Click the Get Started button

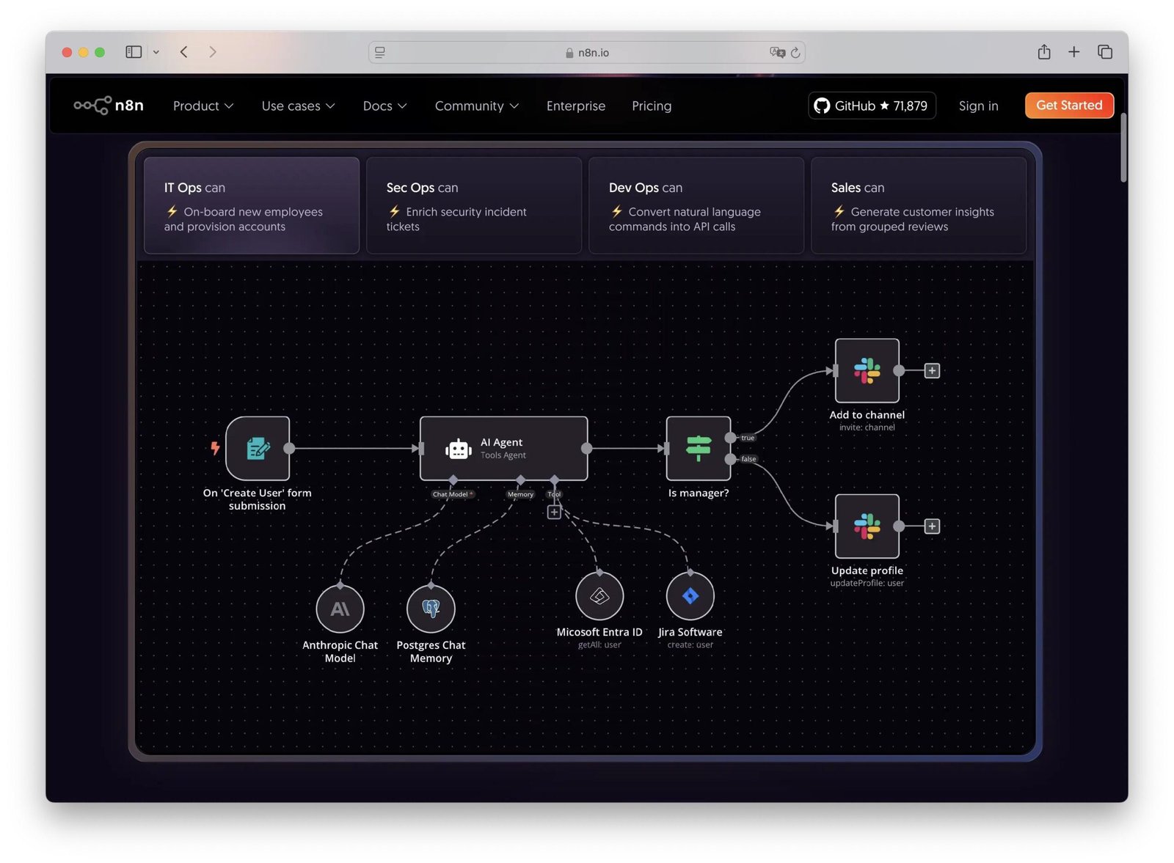(x=1069, y=105)
